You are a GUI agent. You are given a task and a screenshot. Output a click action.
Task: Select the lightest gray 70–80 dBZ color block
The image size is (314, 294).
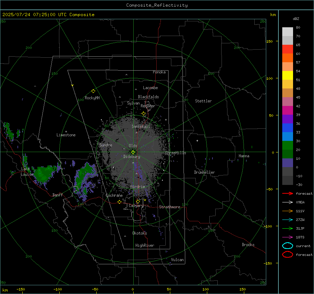[x=287, y=31]
